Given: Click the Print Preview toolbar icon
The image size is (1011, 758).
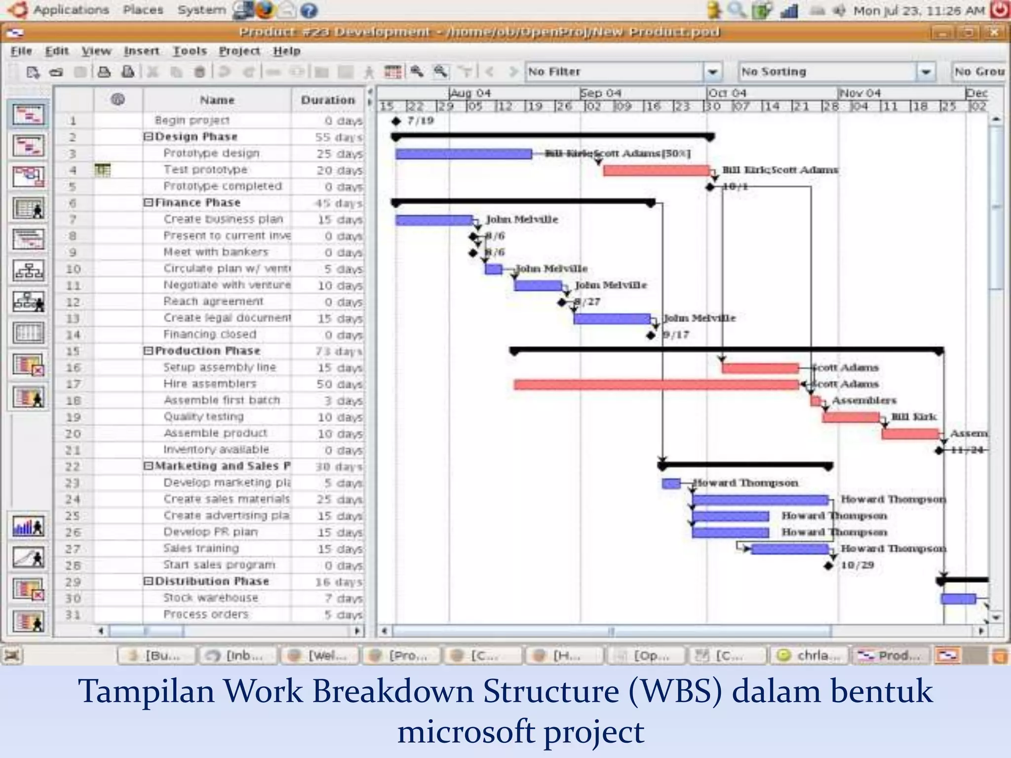Looking at the screenshot, I should pos(128,72).
